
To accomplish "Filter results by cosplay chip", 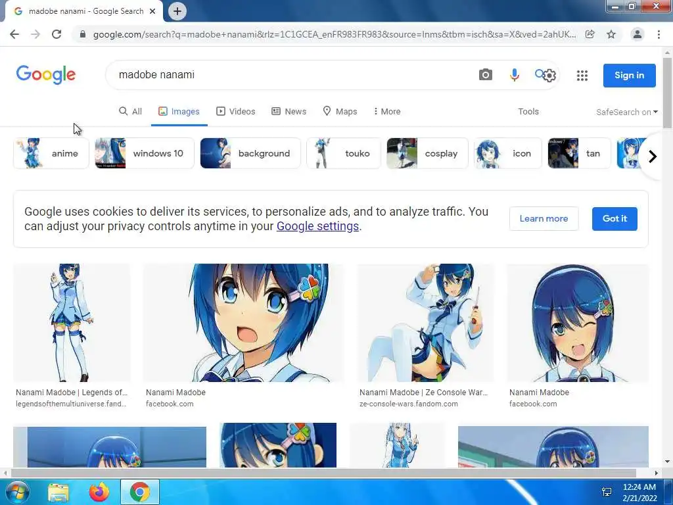I will [427, 153].
